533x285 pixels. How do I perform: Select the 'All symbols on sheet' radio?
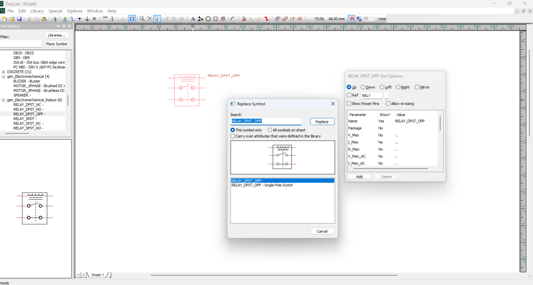pos(270,130)
